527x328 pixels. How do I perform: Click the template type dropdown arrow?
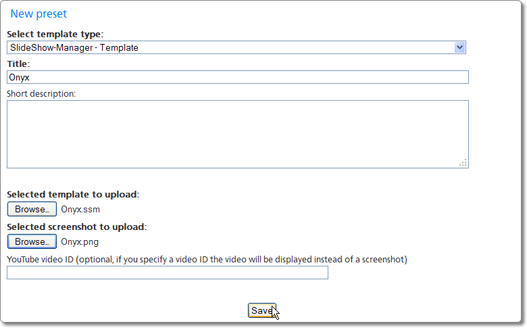(460, 47)
